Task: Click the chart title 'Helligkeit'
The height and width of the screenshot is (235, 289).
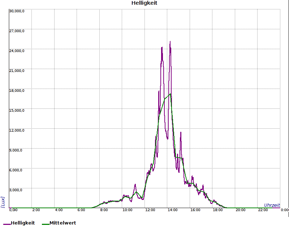Action: [144, 3]
